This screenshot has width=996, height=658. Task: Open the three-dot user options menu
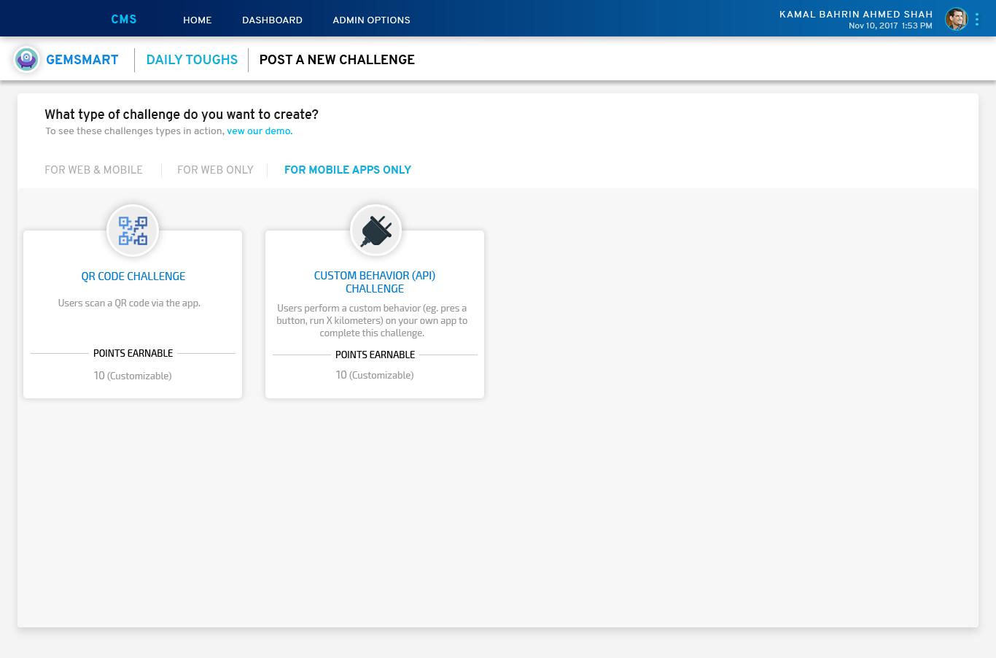977,20
